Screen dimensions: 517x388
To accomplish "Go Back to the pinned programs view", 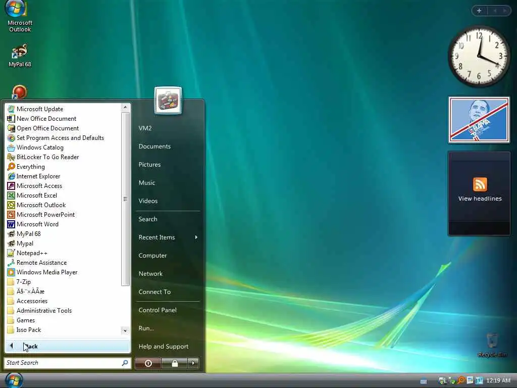I will point(68,346).
